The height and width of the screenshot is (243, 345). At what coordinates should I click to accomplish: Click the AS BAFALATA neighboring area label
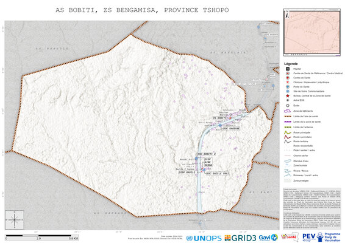[228, 52]
